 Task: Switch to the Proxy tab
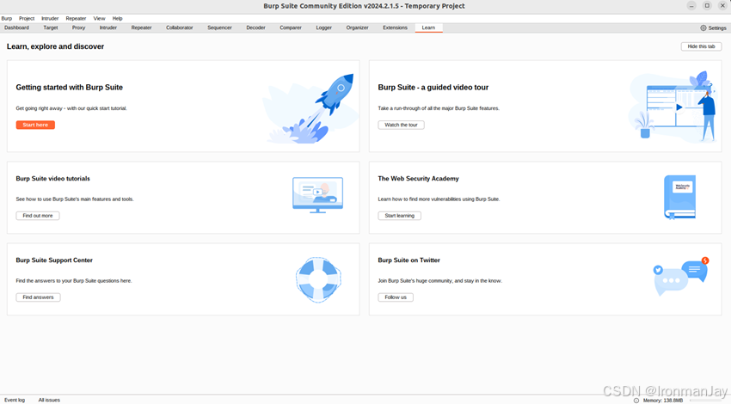coord(79,28)
